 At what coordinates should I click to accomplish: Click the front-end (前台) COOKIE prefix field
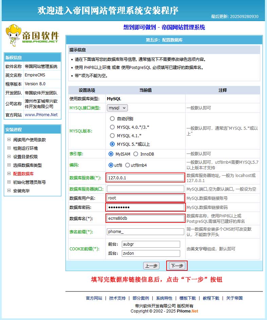pos(151,244)
